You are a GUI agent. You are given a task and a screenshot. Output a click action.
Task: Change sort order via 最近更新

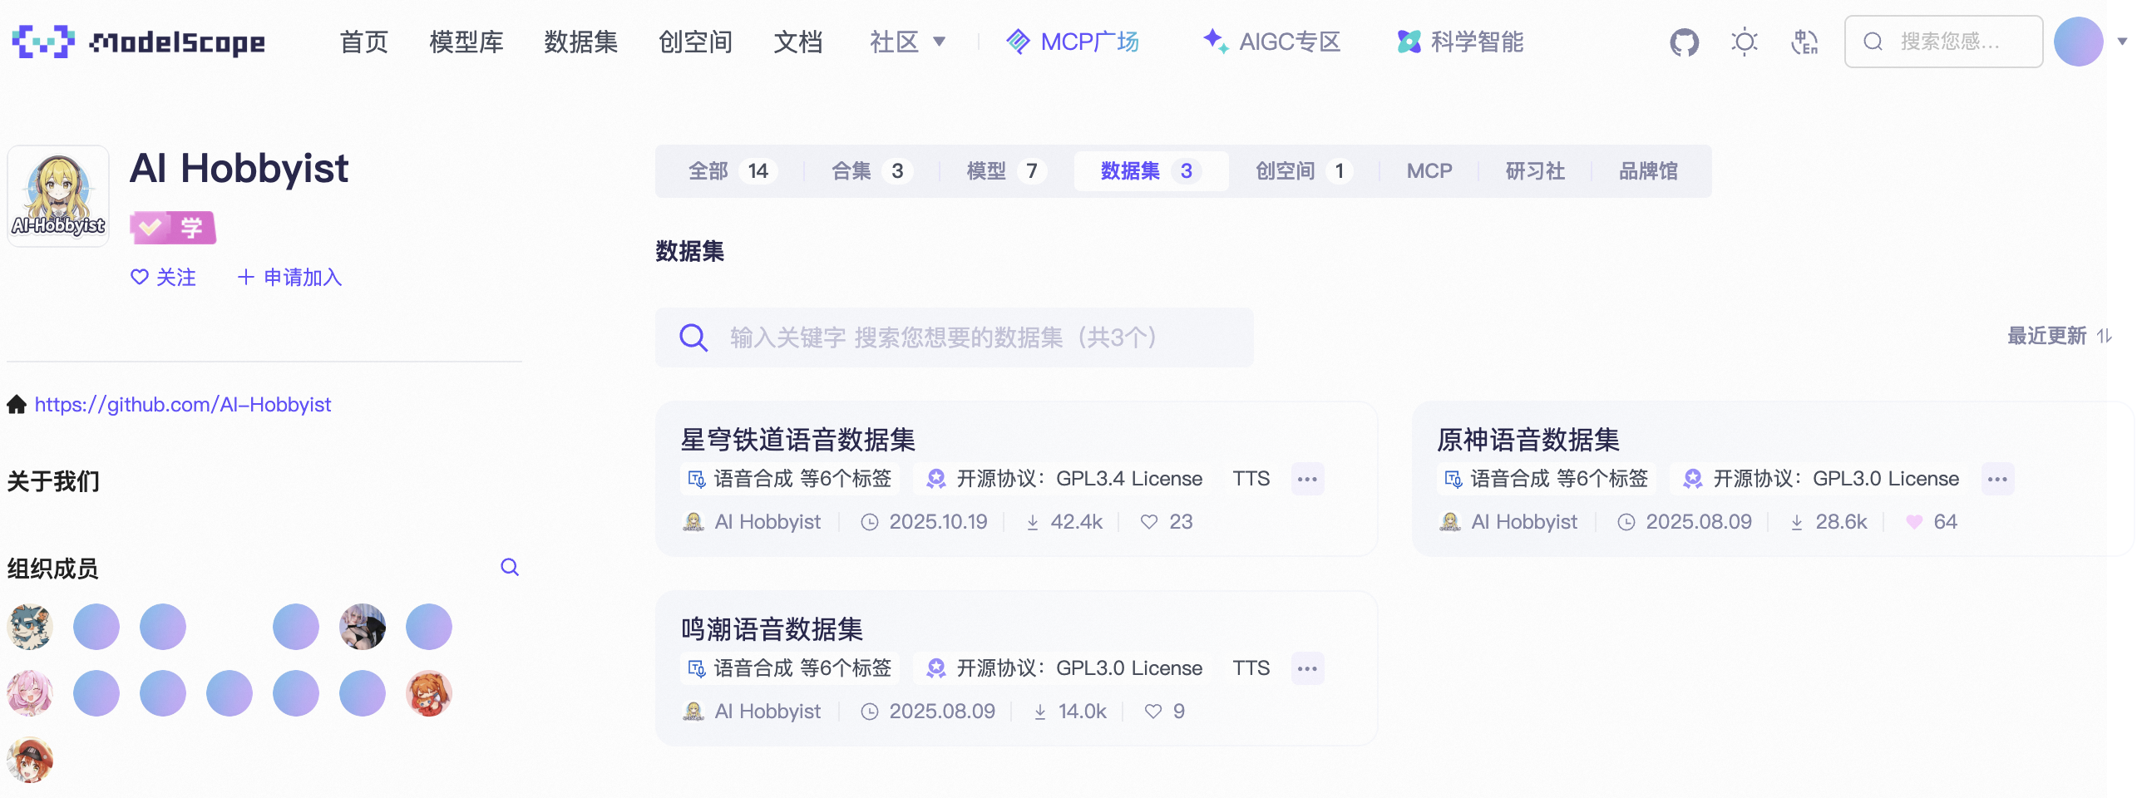tap(2059, 336)
